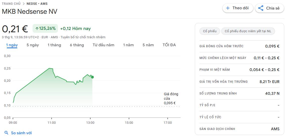
Task: Click the 0,054 € - 0,25 € year range value
Action: [x=264, y=70]
